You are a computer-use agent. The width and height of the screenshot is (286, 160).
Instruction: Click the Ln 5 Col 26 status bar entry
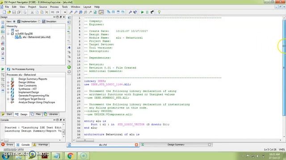[270, 150]
